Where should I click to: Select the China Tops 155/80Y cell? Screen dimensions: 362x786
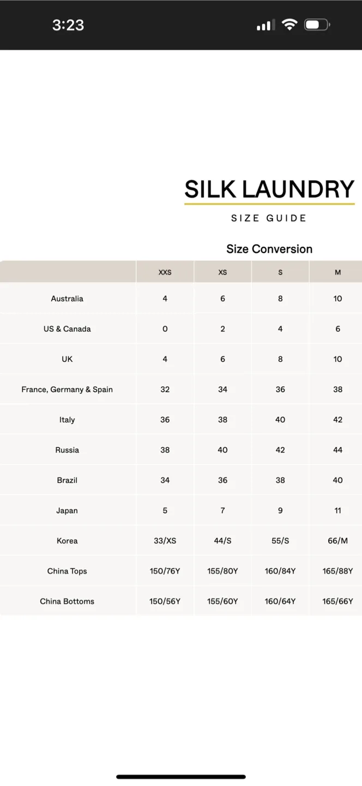click(222, 571)
